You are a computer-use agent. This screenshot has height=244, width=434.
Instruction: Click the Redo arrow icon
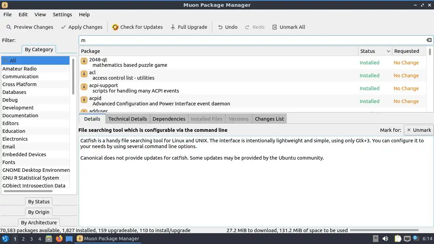248,27
